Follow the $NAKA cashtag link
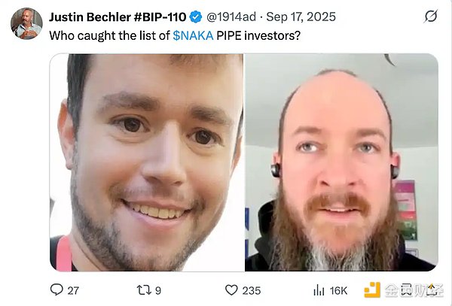452x306 pixels. [193, 35]
